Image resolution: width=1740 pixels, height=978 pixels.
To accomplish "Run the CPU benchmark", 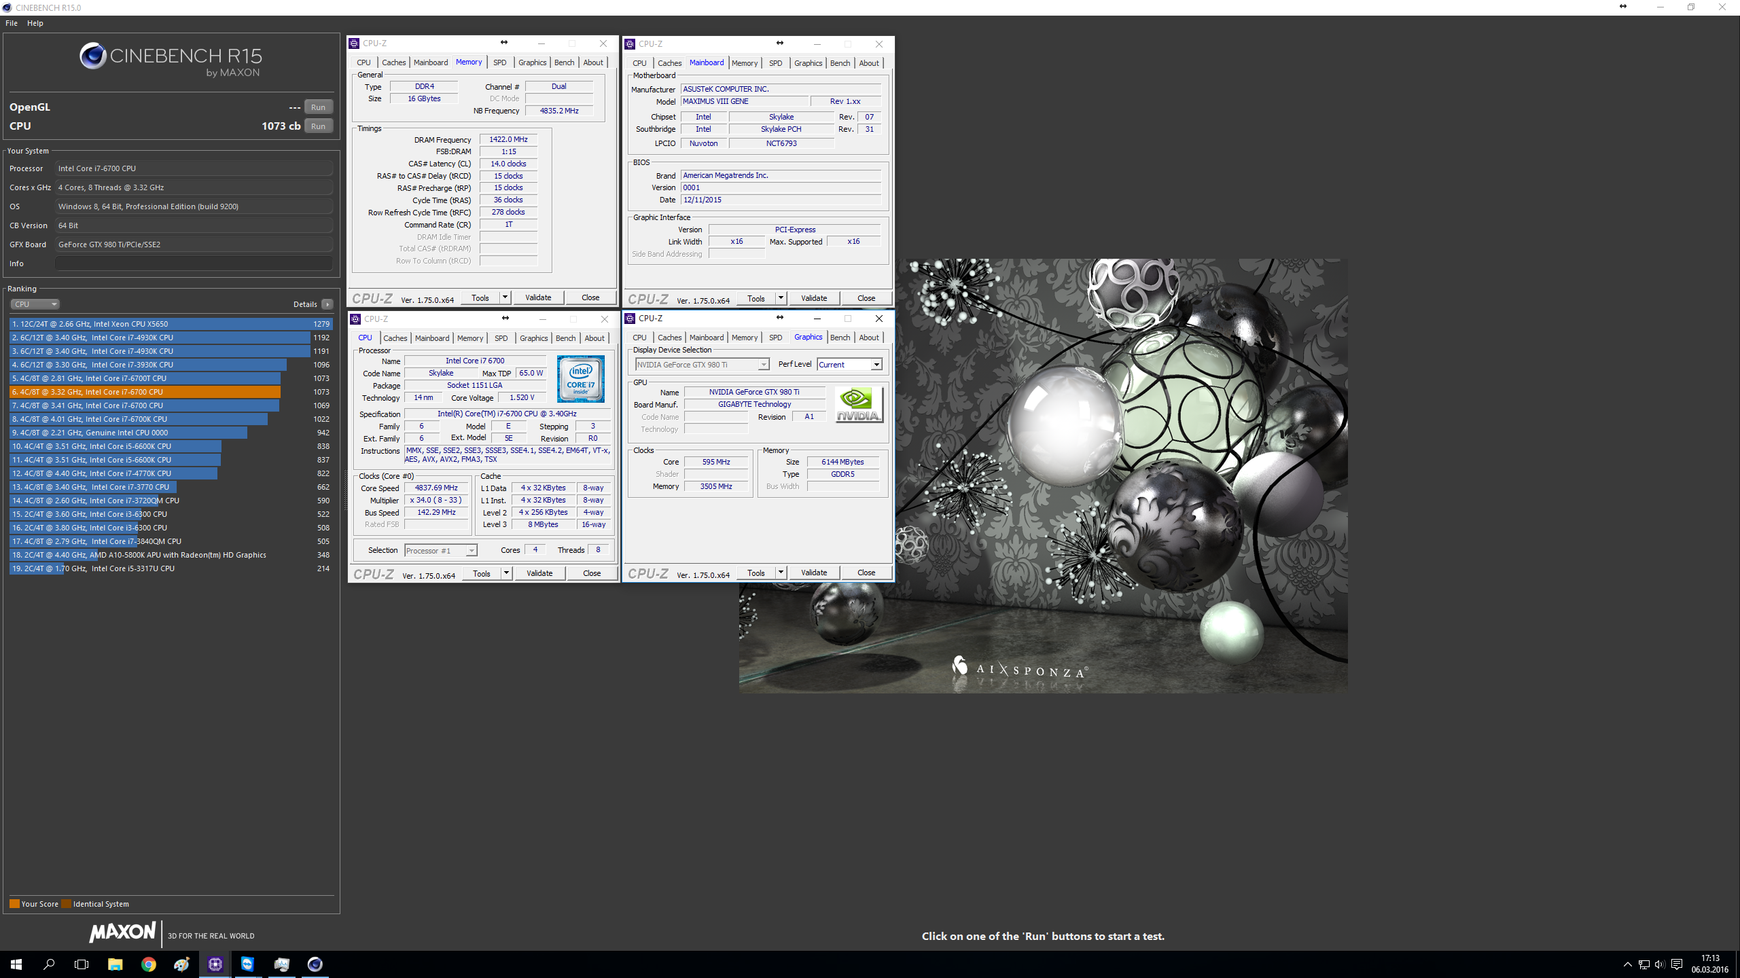I will point(318,126).
